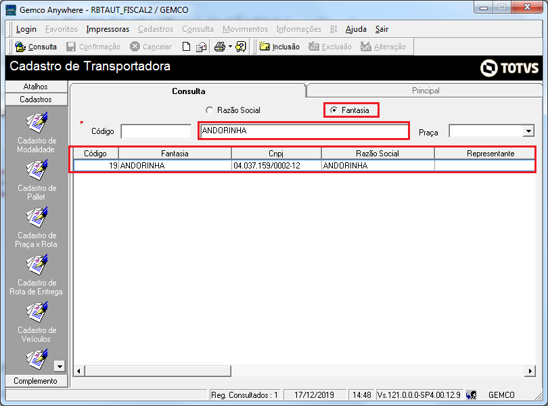Open the Ajuda menu
This screenshot has height=406, width=548.
tap(356, 29)
